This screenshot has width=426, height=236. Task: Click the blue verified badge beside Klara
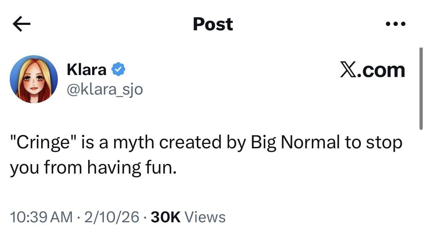[x=118, y=69]
